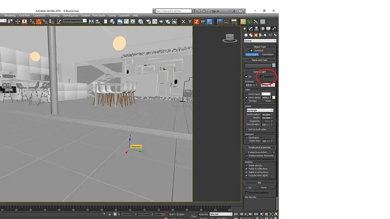Restrict to X axis

tap(183, 21)
